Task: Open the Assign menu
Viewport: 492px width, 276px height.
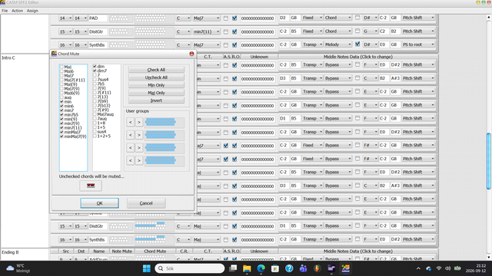Action: point(32,11)
